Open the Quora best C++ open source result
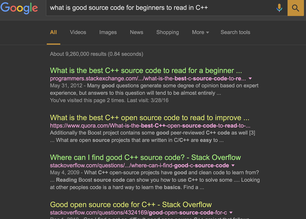The width and height of the screenshot is (306, 219). [150, 118]
